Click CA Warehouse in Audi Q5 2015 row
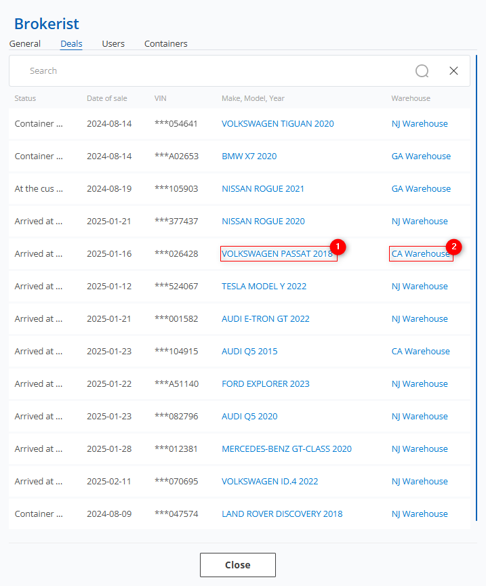486x586 pixels. pos(420,352)
